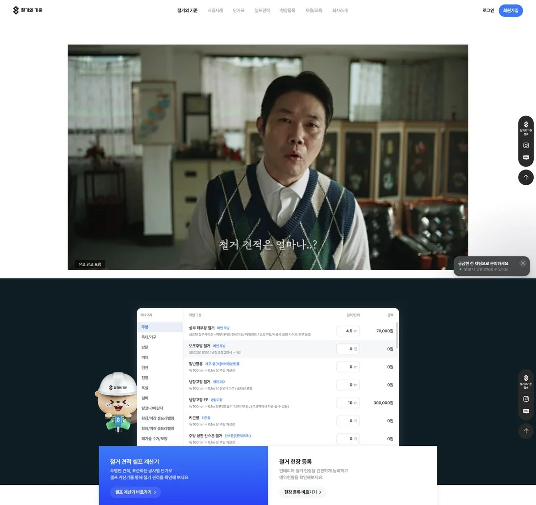
Task: Click 철거의기준 접속 icon in upper sidebar
Action: pos(526,127)
